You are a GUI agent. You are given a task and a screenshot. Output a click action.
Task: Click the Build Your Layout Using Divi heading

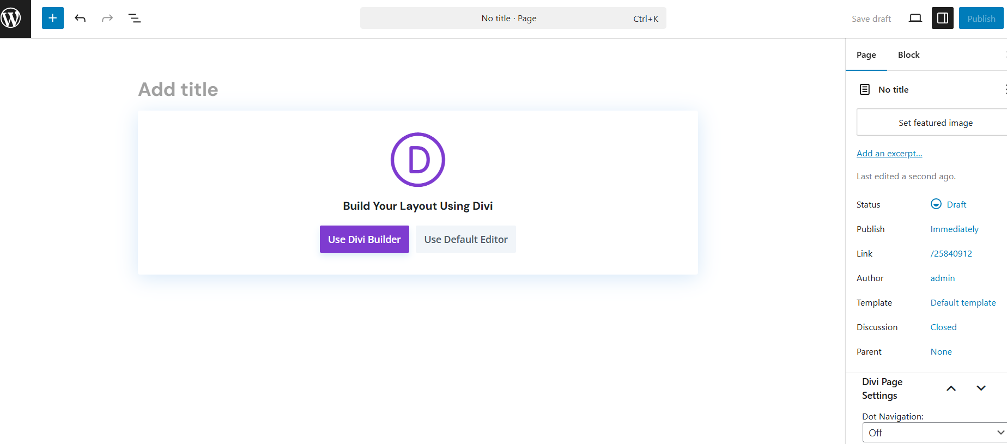click(418, 206)
